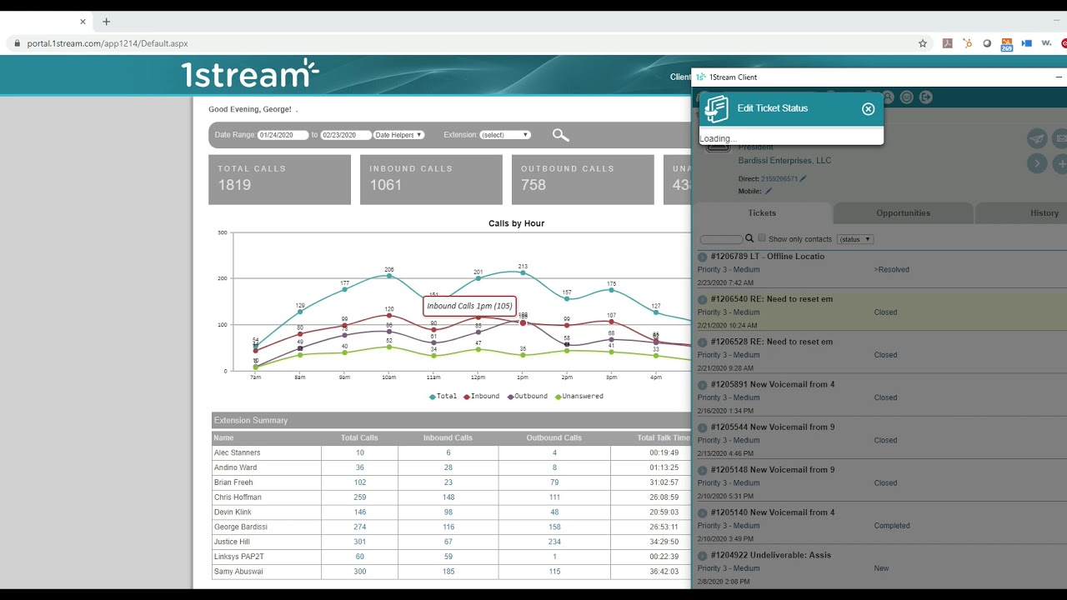1067x600 pixels.
Task: Run the dashboard search magnifier icon
Action: coord(560,135)
